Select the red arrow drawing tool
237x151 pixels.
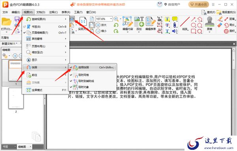[193, 19]
